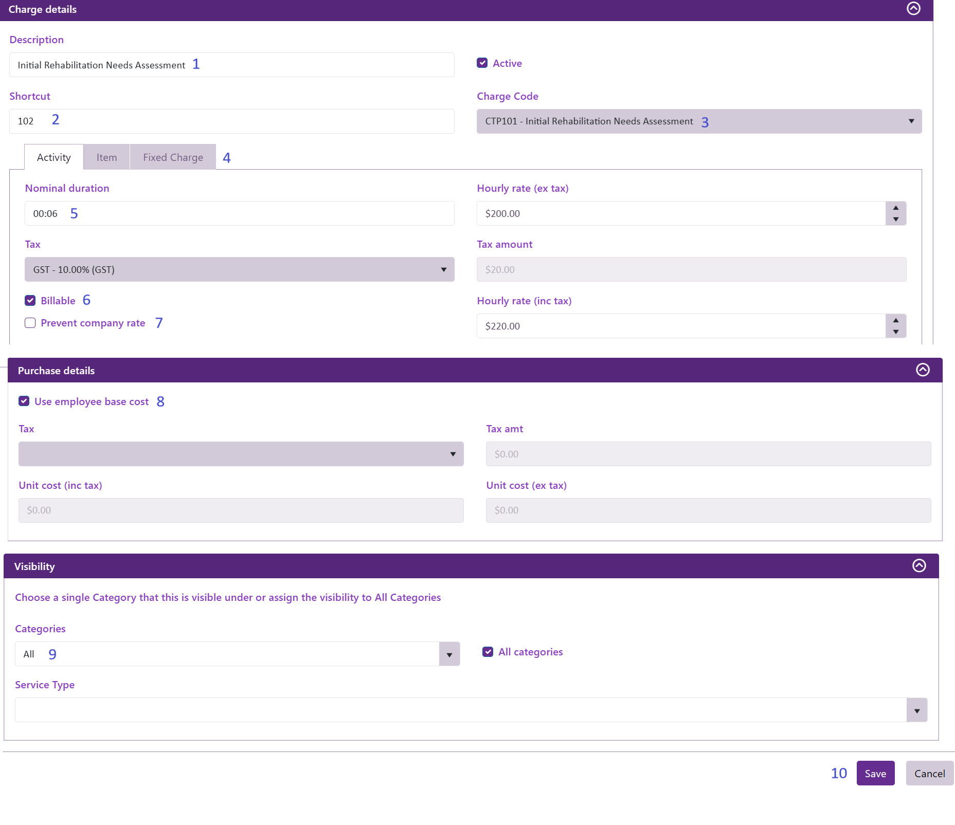955x825 pixels.
Task: Collapse the Purchase details panel
Action: click(x=923, y=370)
